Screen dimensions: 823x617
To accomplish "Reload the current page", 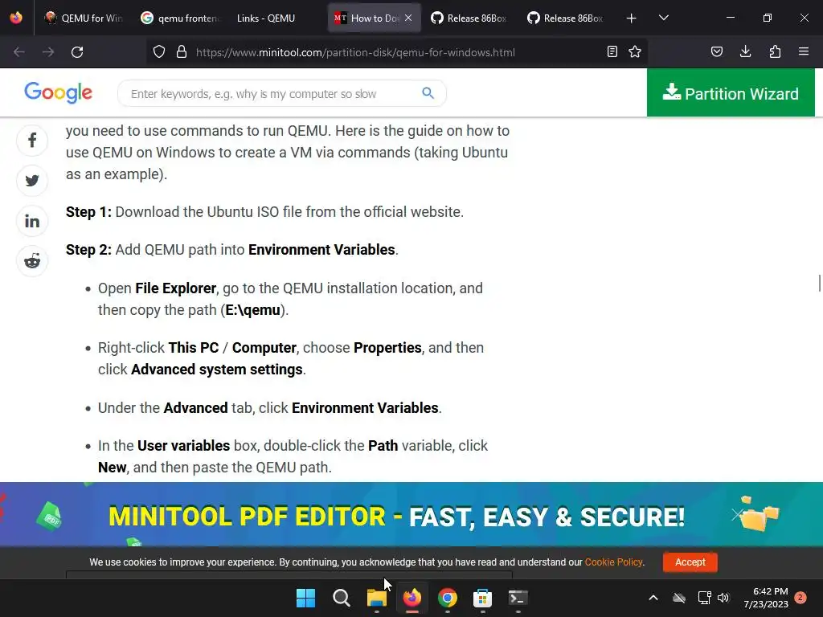I will (77, 52).
